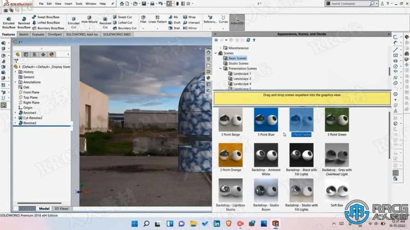Image resolution: width=410 pixels, height=230 pixels.
Task: Click the Search Commands input field
Action: (x=350, y=3)
